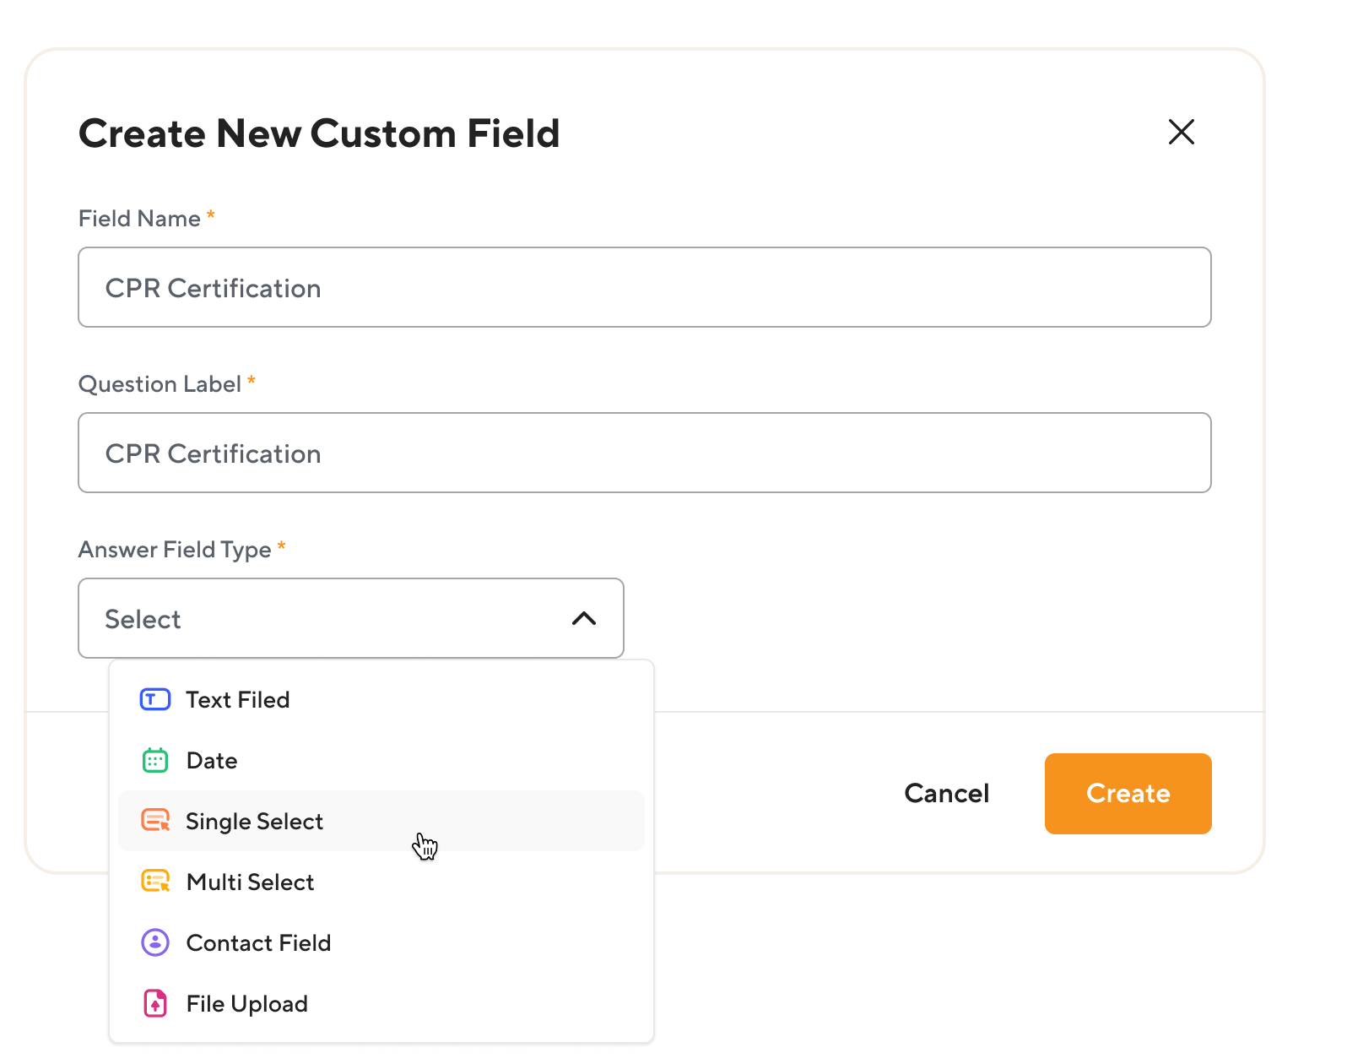The height and width of the screenshot is (1064, 1347).
Task: Cancel the custom field creation
Action: coord(946,794)
